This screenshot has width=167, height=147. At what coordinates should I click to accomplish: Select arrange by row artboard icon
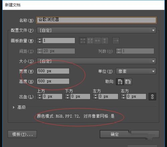pos(97,40)
